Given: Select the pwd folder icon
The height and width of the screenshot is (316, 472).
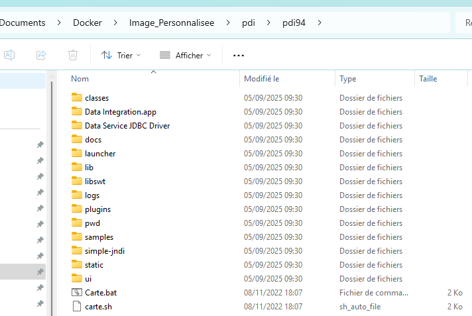Looking at the screenshot, I should tap(77, 223).
